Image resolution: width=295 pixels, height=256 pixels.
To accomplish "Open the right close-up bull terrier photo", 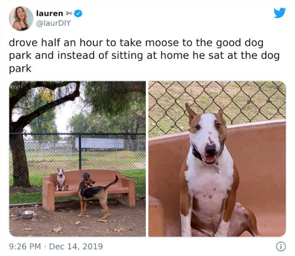I will (217, 159).
